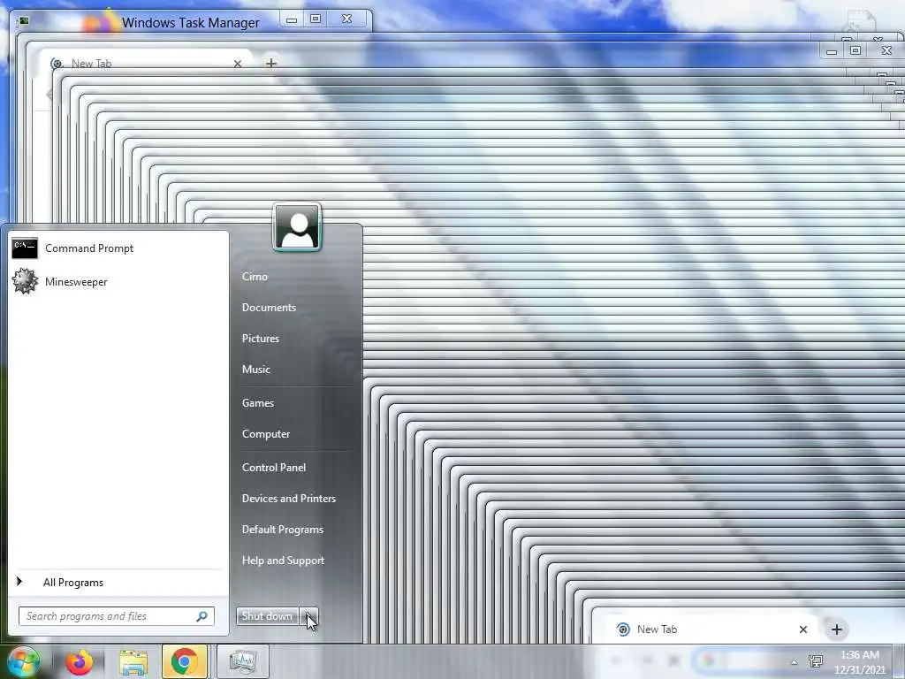Open Firefox from the taskbar
The height and width of the screenshot is (679, 905).
(x=79, y=661)
